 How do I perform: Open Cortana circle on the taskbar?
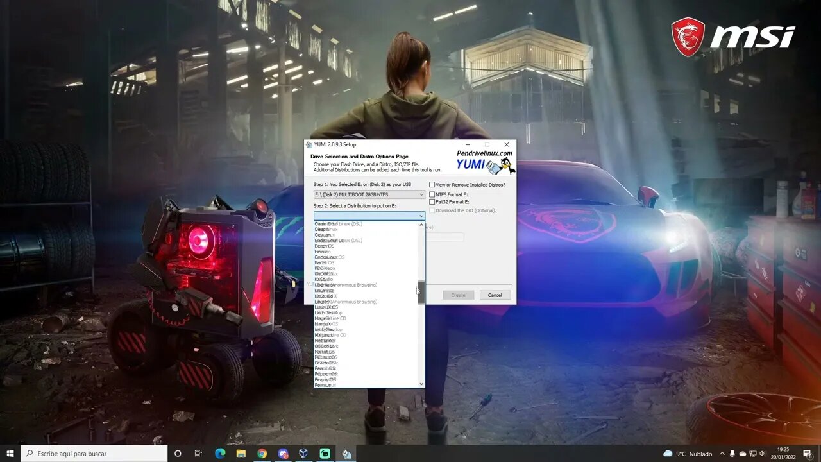coord(178,454)
